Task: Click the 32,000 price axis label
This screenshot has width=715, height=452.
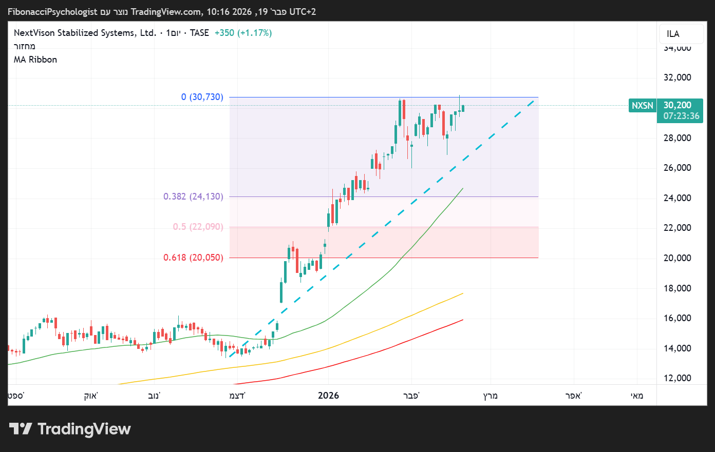Action: point(678,77)
